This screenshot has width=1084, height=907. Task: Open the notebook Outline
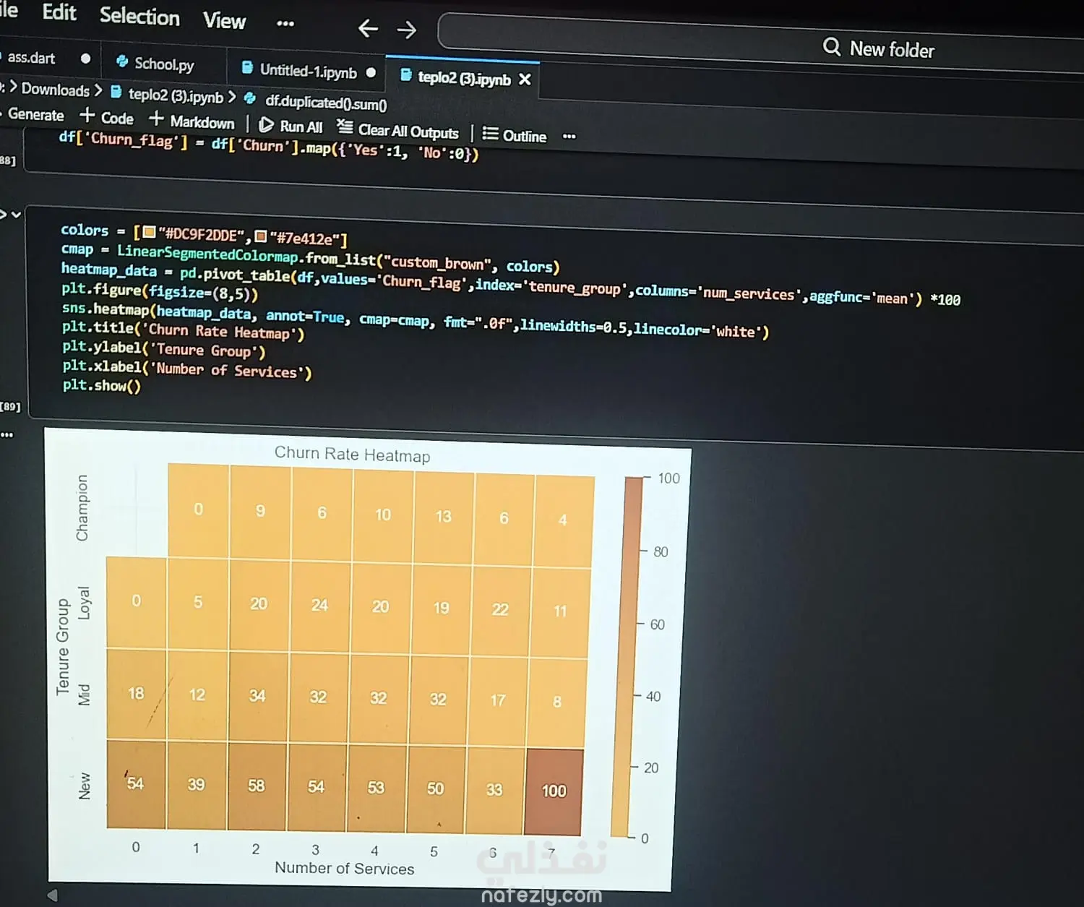515,135
